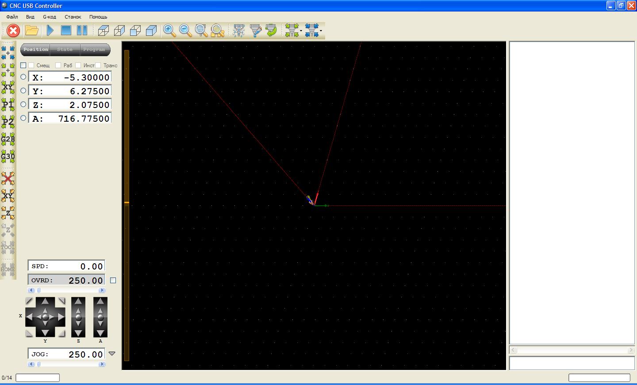Switch to the State tab

(x=65, y=50)
